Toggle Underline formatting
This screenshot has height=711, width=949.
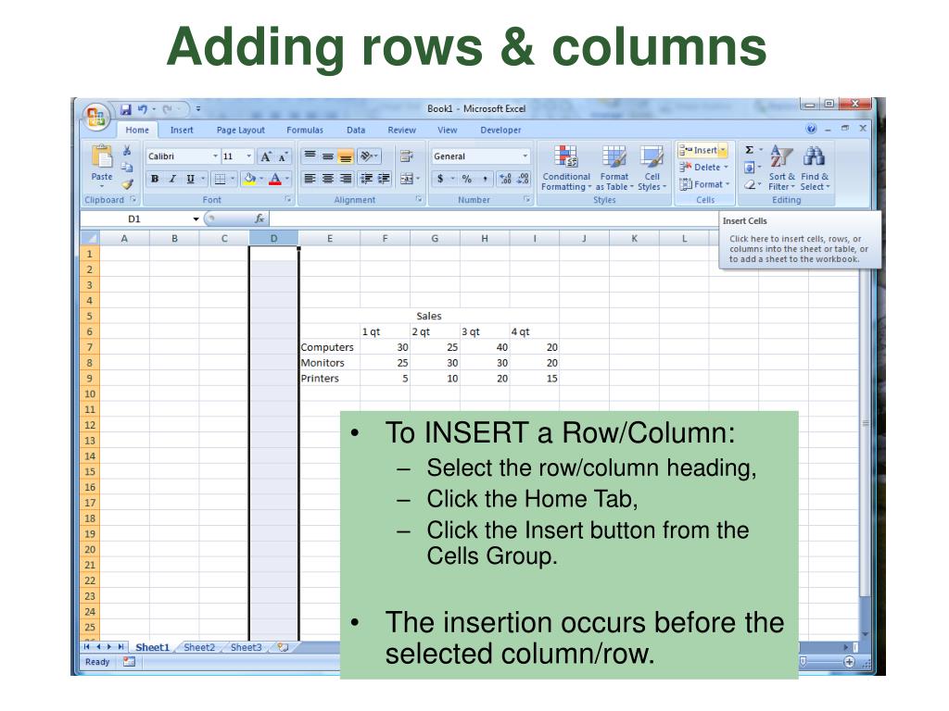pyautogui.click(x=190, y=179)
